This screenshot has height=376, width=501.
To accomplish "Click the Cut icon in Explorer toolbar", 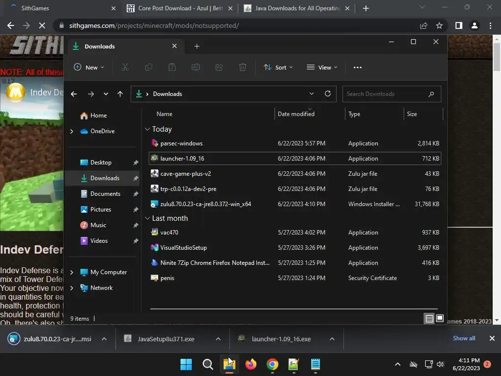I will click(x=125, y=67).
